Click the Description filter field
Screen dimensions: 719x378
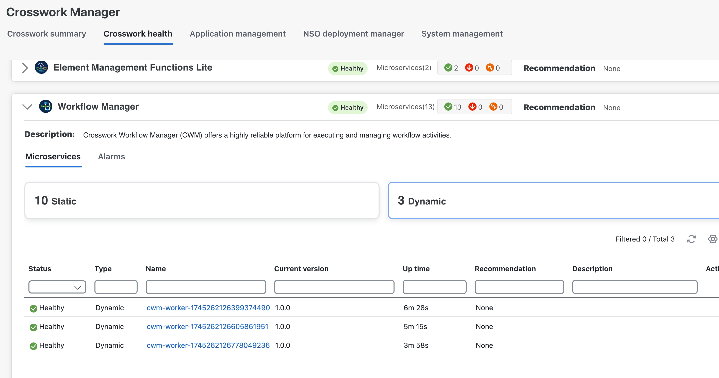coord(635,287)
